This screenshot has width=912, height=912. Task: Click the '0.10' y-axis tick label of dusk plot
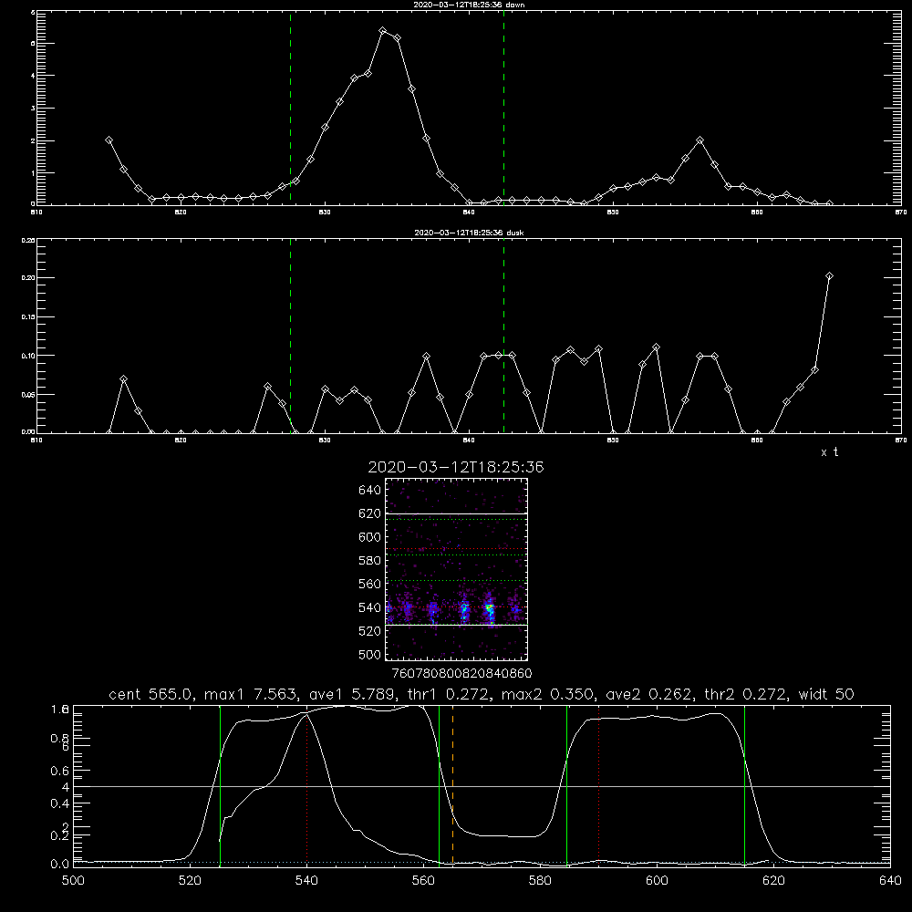(x=28, y=356)
